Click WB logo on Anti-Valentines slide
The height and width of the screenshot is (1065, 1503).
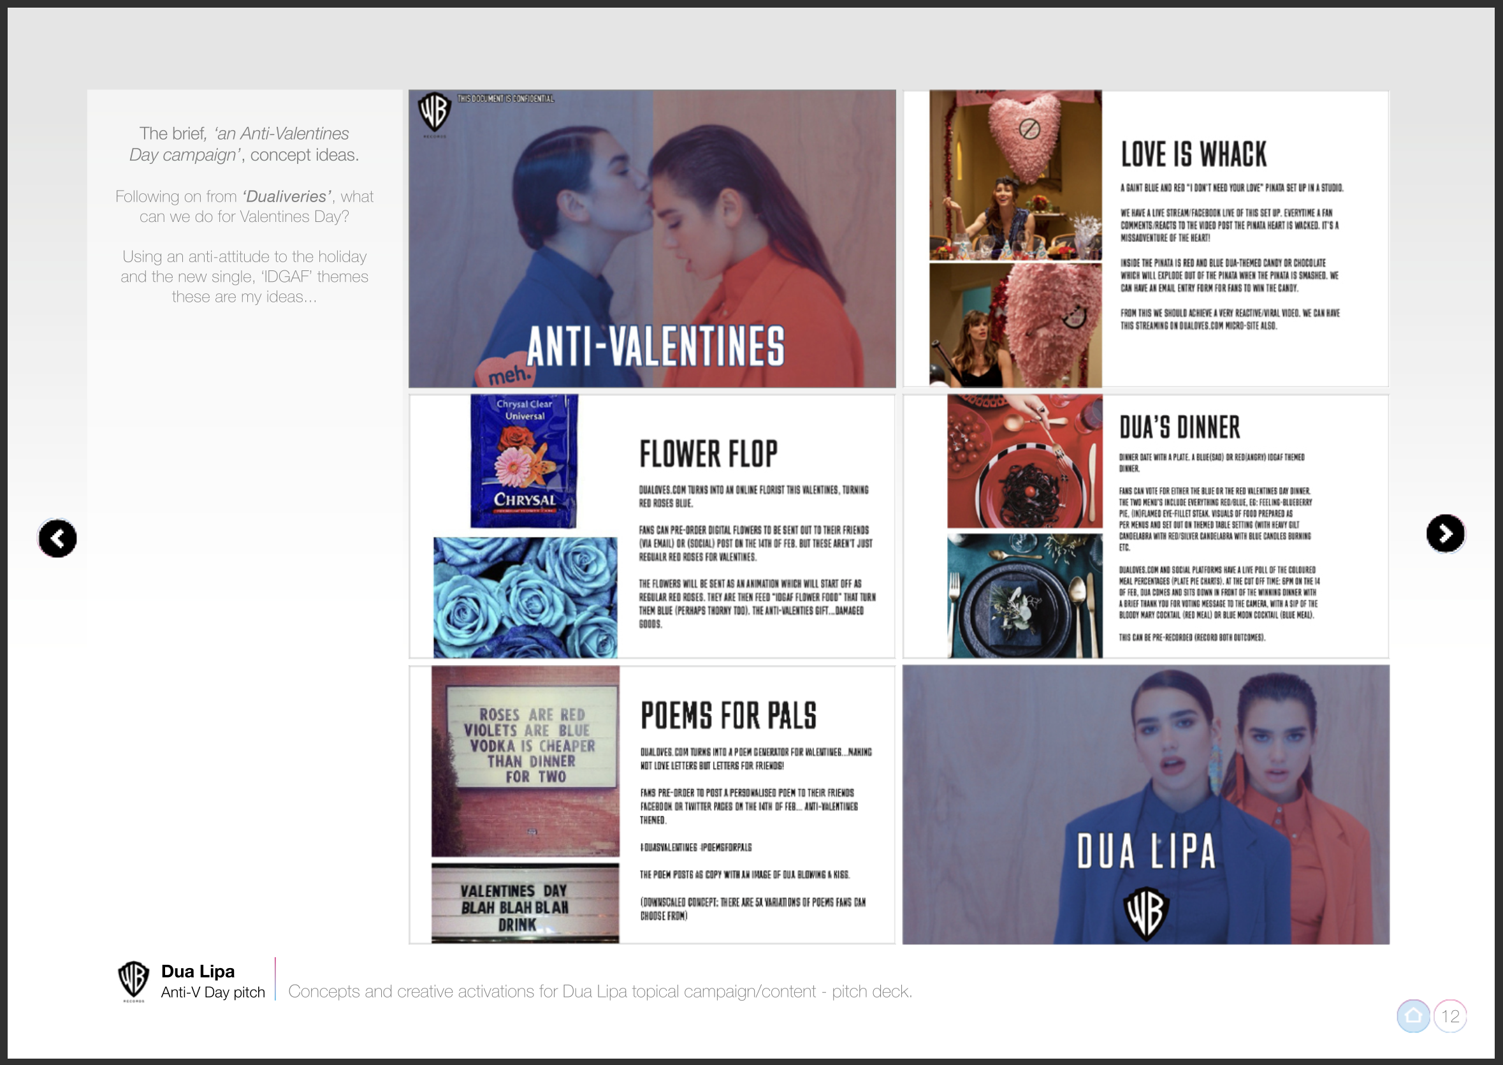pyautogui.click(x=434, y=112)
